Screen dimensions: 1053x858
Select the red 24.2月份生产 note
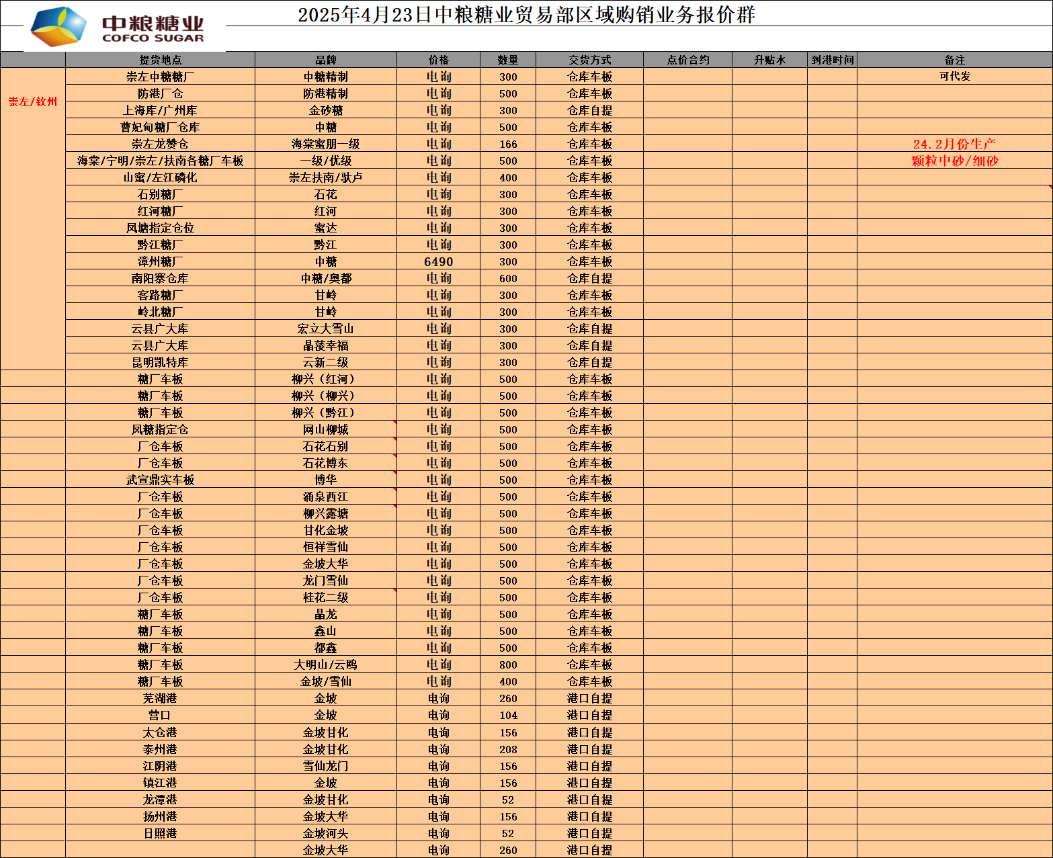tap(954, 144)
